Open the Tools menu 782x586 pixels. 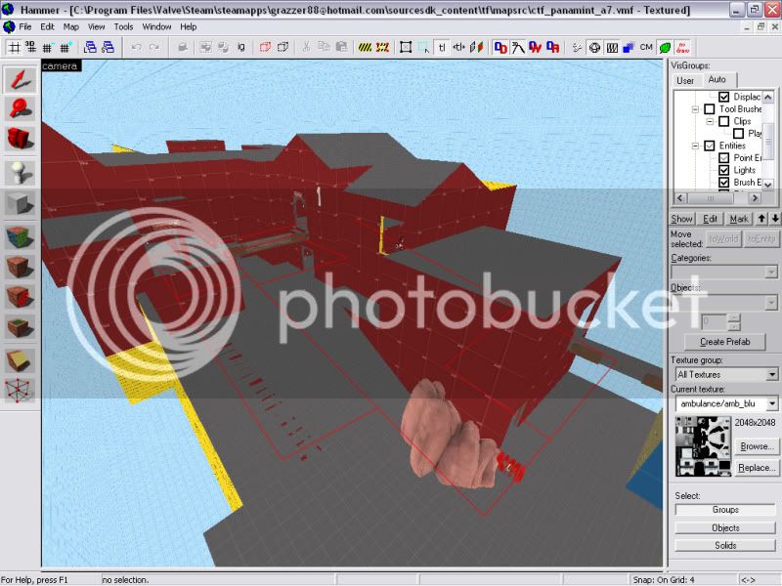point(123,27)
